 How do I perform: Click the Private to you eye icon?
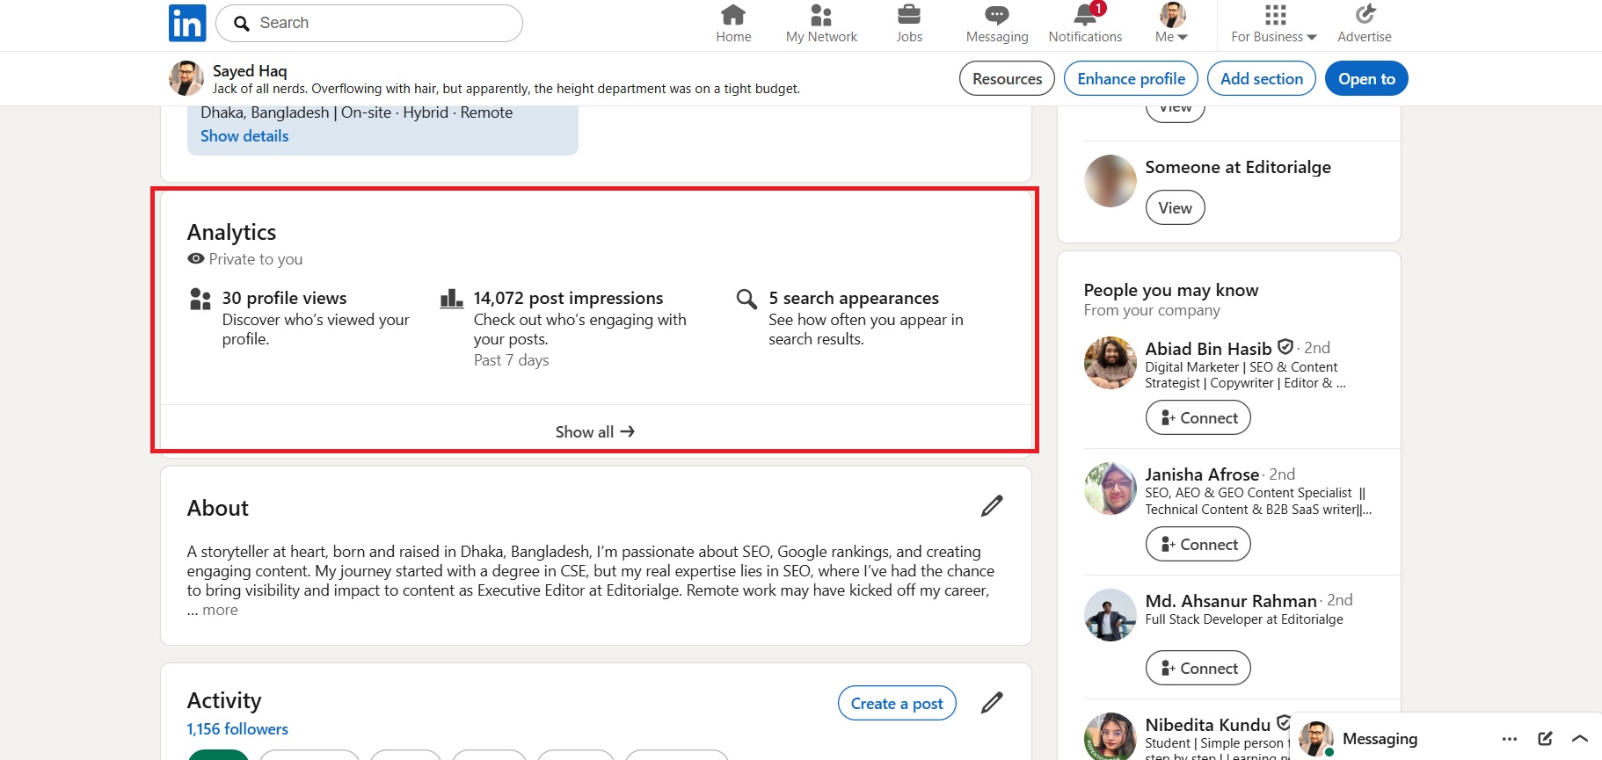pyautogui.click(x=196, y=259)
